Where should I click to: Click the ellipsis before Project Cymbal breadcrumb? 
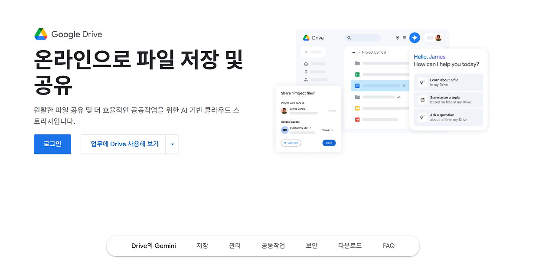(353, 52)
